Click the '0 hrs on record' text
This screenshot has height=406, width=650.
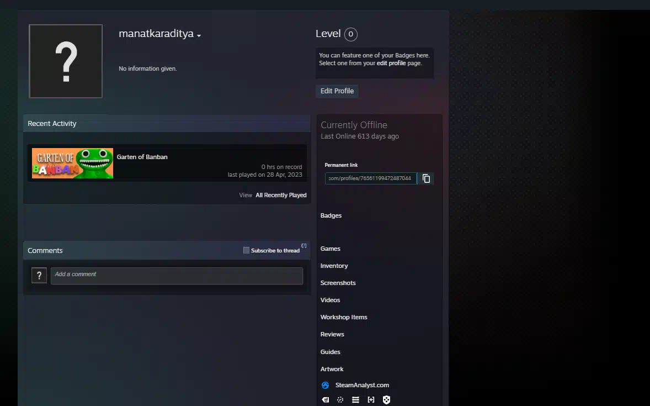pyautogui.click(x=281, y=167)
